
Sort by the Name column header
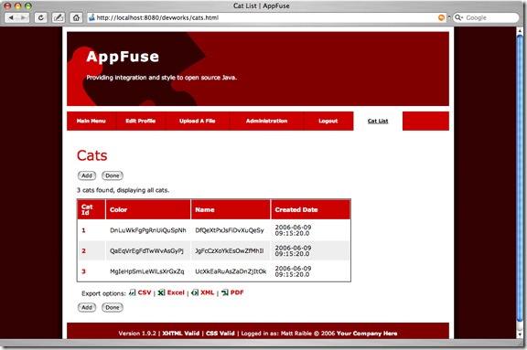pyautogui.click(x=231, y=209)
